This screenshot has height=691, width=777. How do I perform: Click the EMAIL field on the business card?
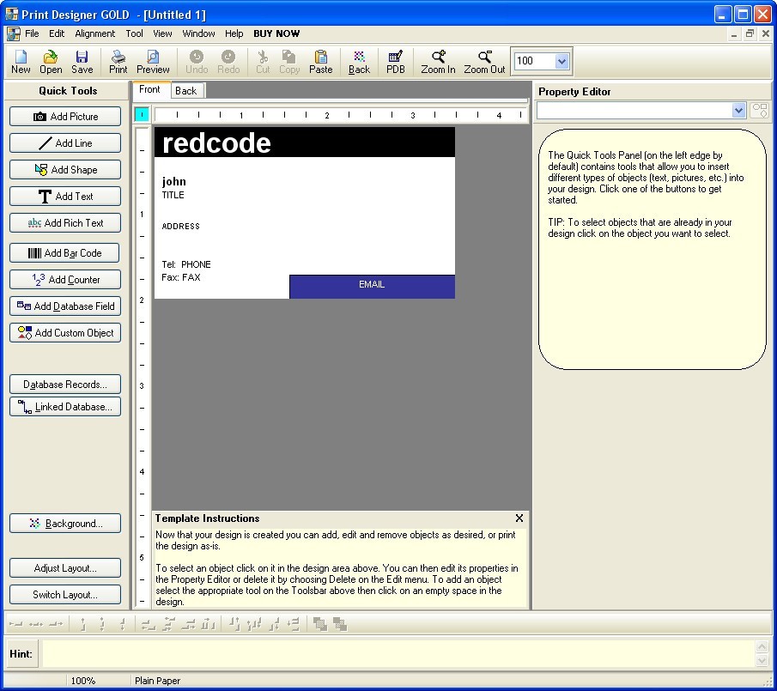[x=373, y=284]
